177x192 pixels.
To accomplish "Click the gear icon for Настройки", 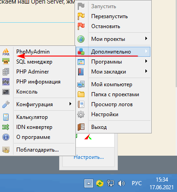I will [x=81, y=114].
